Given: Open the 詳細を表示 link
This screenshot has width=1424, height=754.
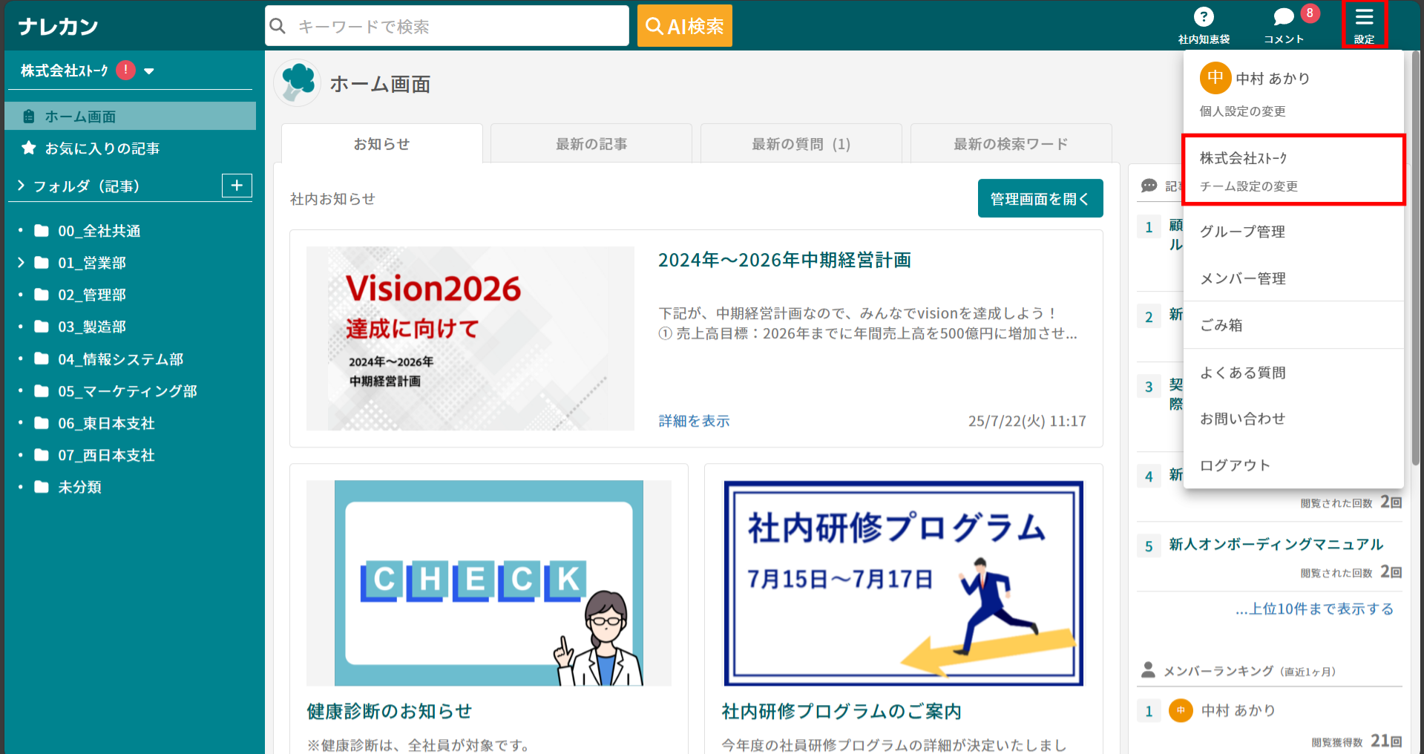Looking at the screenshot, I should [x=694, y=421].
